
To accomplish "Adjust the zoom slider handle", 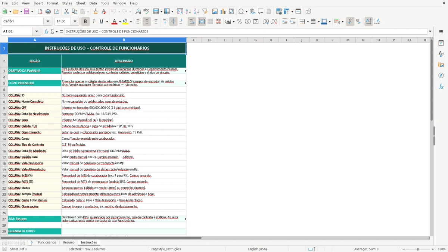I will (x=418, y=249).
